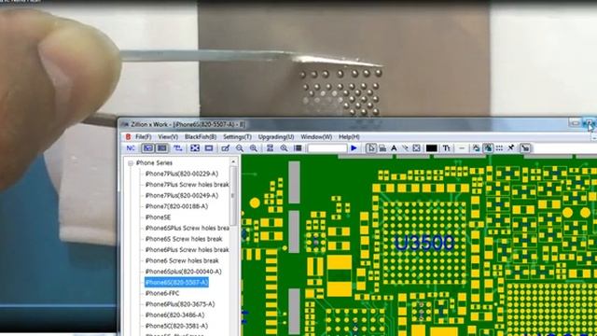The image size is (597, 336).
Task: Click the blue rectangle frame icon
Action: 209,148
